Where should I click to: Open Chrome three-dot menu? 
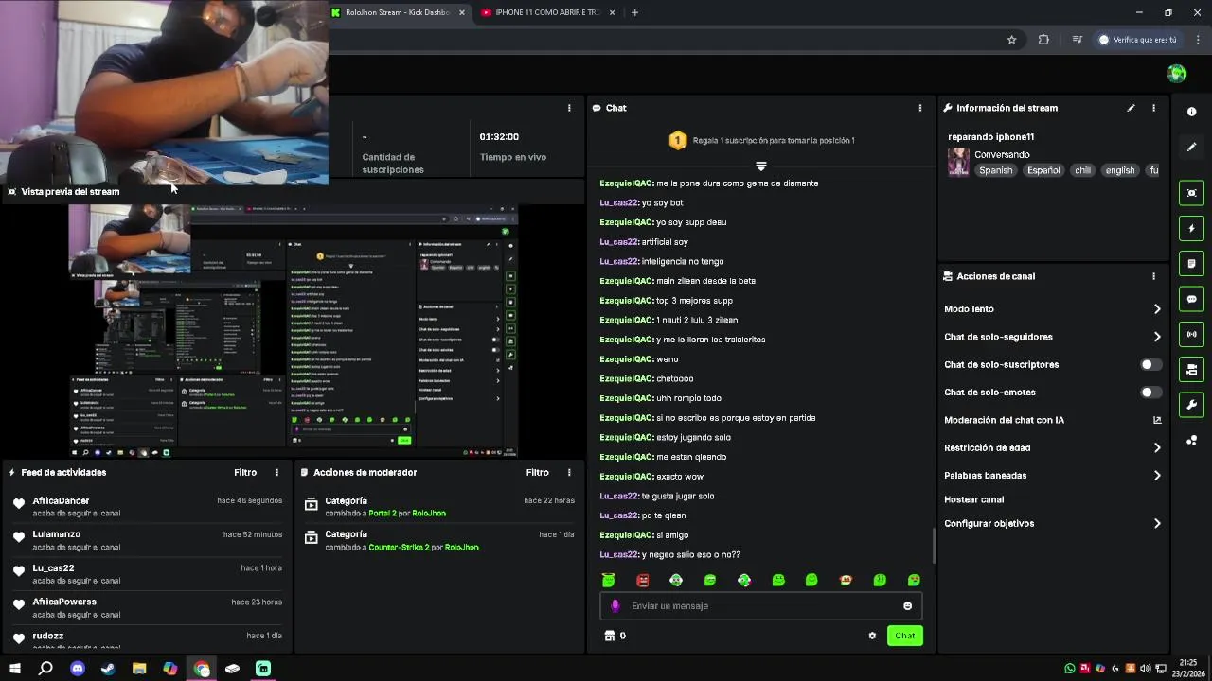coord(1198,40)
